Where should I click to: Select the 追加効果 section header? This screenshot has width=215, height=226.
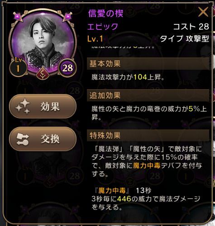pyautogui.click(x=148, y=96)
